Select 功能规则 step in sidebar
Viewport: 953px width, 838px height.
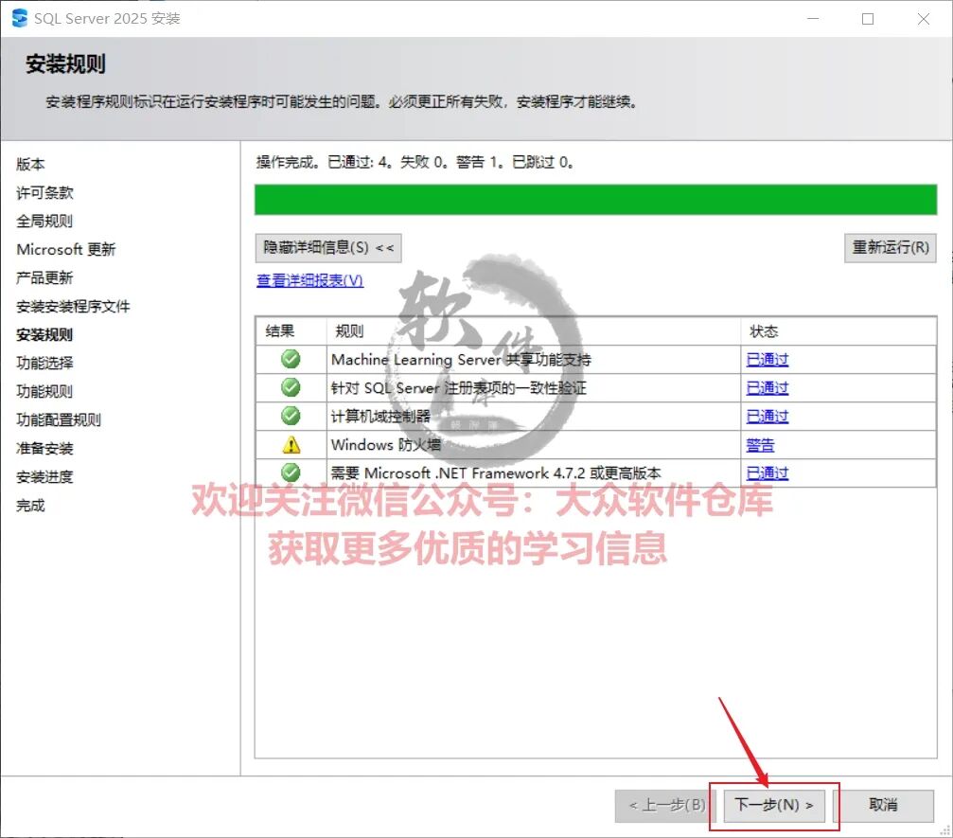pyautogui.click(x=44, y=392)
